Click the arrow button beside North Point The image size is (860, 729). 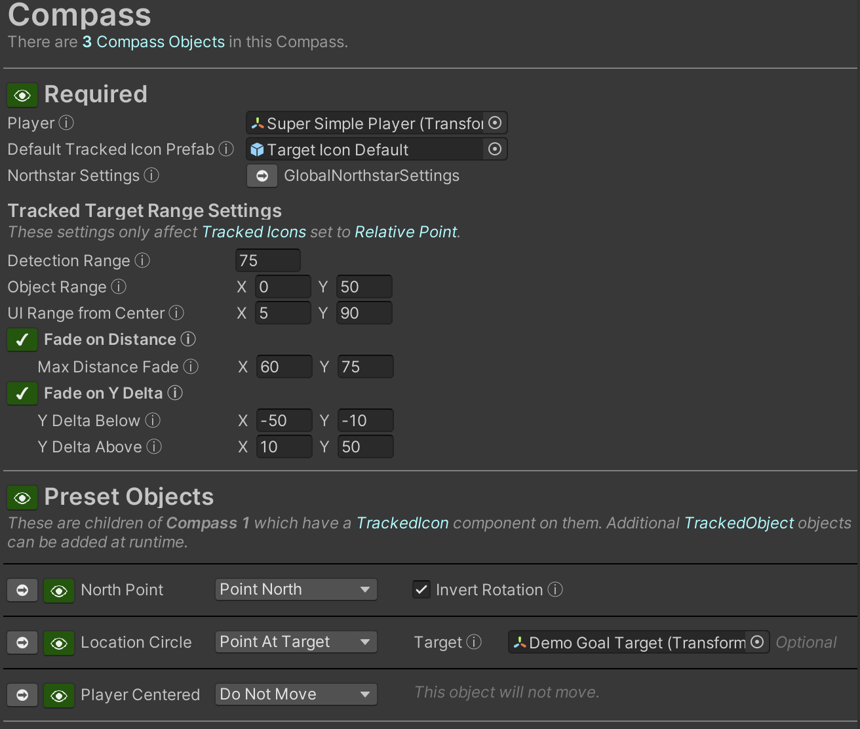[22, 590]
